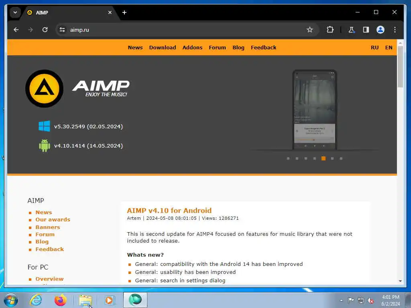Open the side panel icon
The width and height of the screenshot is (411, 308).
click(x=366, y=30)
